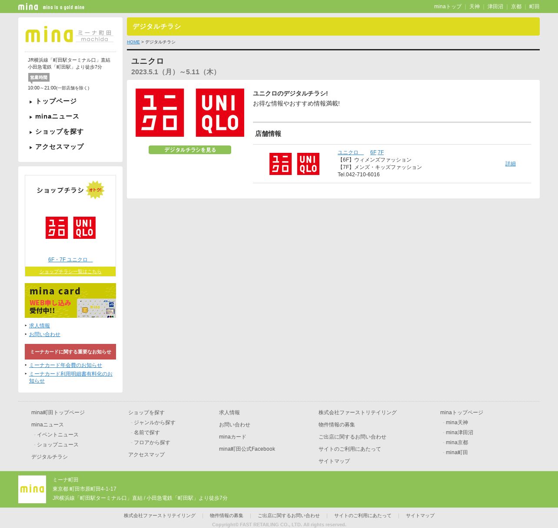Click mina京都 in footer sitemap
This screenshot has height=528, width=558.
tap(457, 442)
